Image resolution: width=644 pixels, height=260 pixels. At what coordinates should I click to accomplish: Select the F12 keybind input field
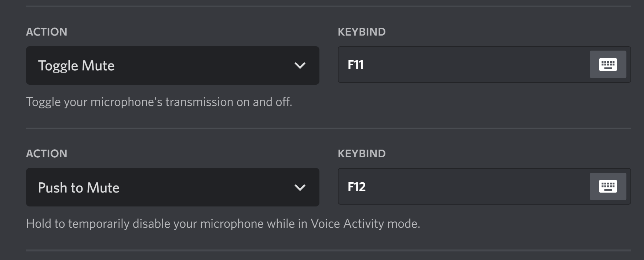[x=484, y=186]
